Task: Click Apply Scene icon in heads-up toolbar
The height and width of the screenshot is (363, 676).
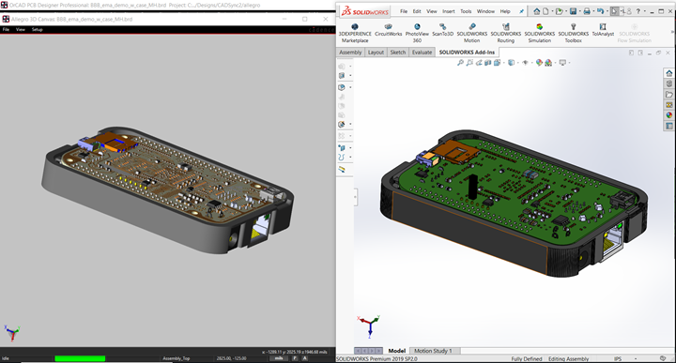Action: point(548,63)
